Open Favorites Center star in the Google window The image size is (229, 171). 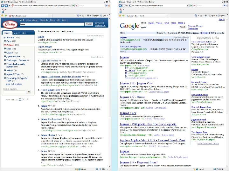120,16
